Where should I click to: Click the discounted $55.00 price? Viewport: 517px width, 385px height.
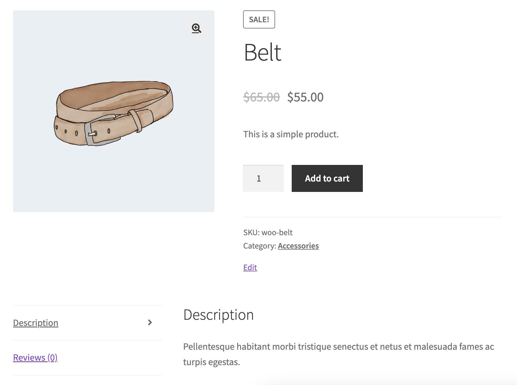[305, 98]
